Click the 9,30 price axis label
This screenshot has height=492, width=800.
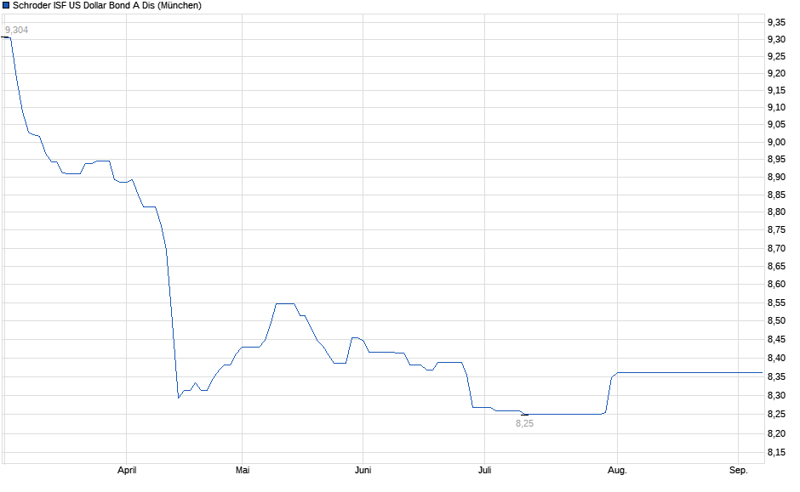pyautogui.click(x=776, y=39)
